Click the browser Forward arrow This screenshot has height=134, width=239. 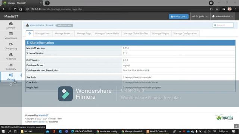9,9
